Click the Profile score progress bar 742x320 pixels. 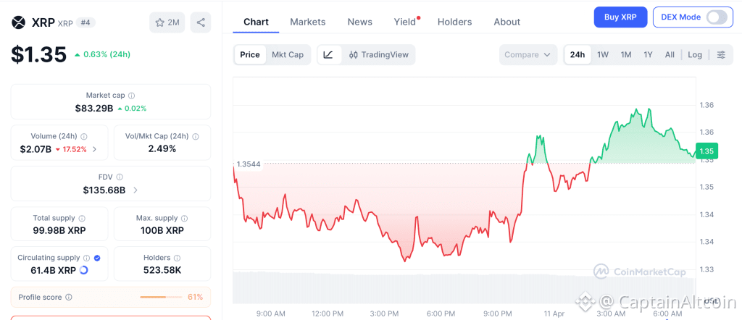tap(162, 297)
